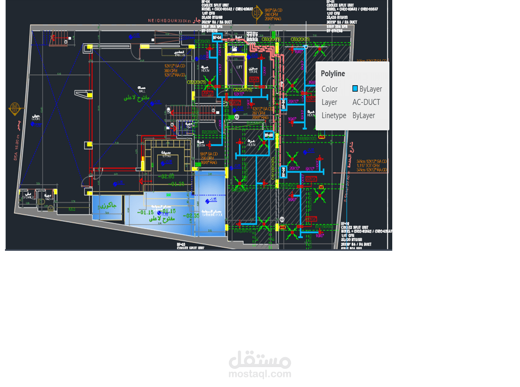Select the 9X9" SA CD 240 CFM note
Screen dimensions: 520x387
(x=273, y=14)
